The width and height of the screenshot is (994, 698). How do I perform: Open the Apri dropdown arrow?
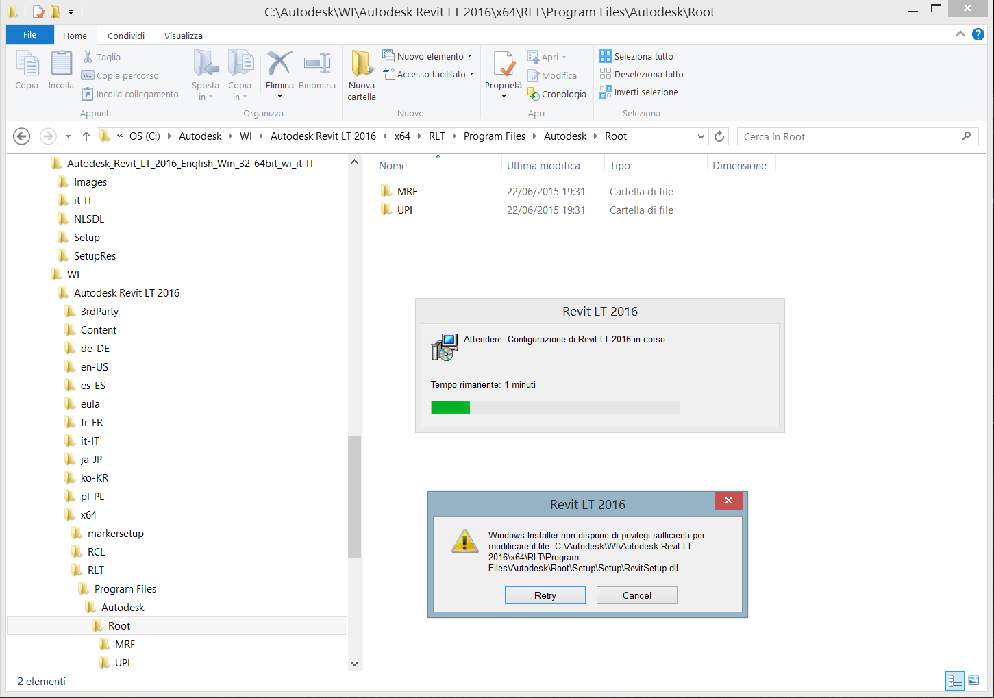click(x=564, y=58)
